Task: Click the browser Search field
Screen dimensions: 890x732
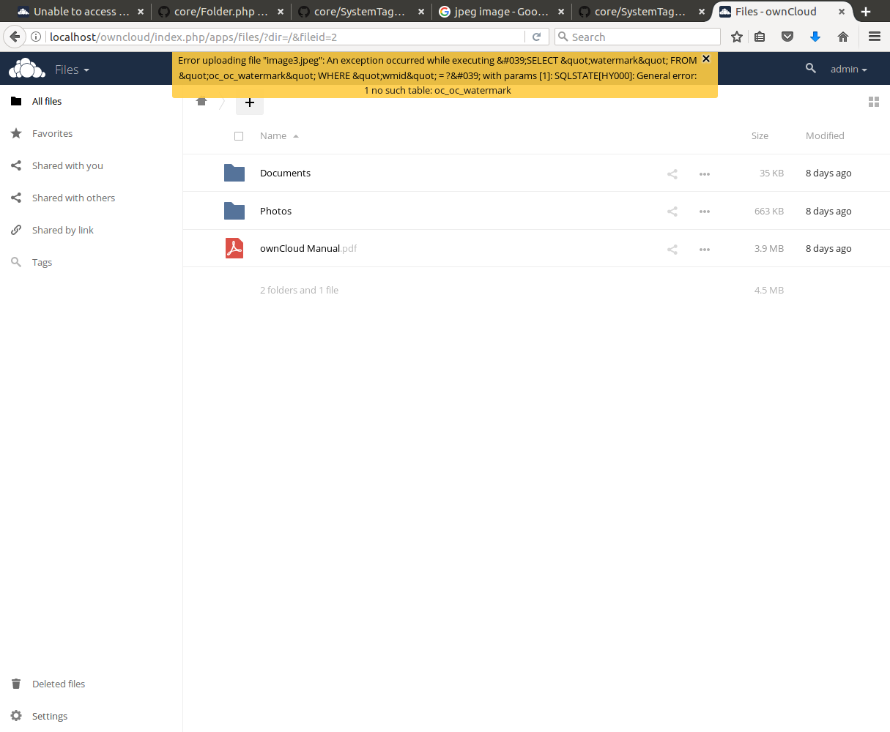Action: click(x=637, y=37)
